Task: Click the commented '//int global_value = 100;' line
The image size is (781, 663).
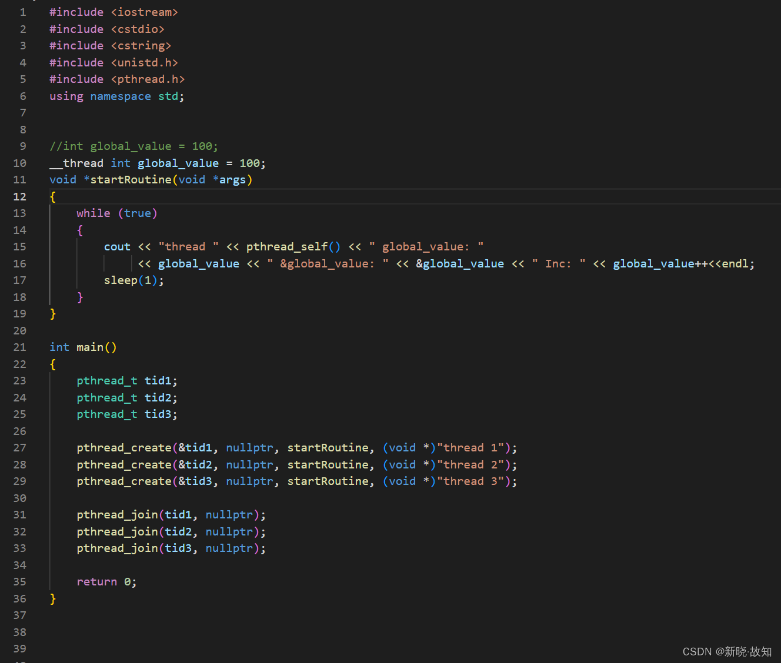Action: click(133, 146)
